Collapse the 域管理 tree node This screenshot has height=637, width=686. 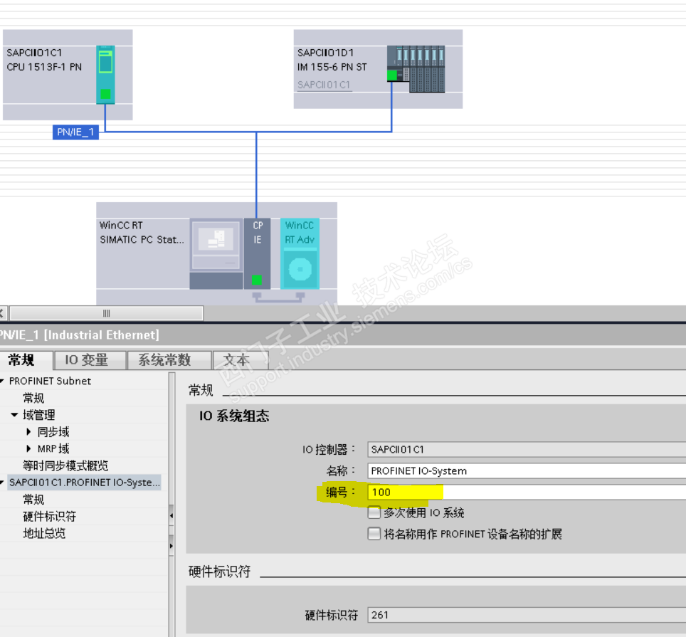click(x=14, y=415)
